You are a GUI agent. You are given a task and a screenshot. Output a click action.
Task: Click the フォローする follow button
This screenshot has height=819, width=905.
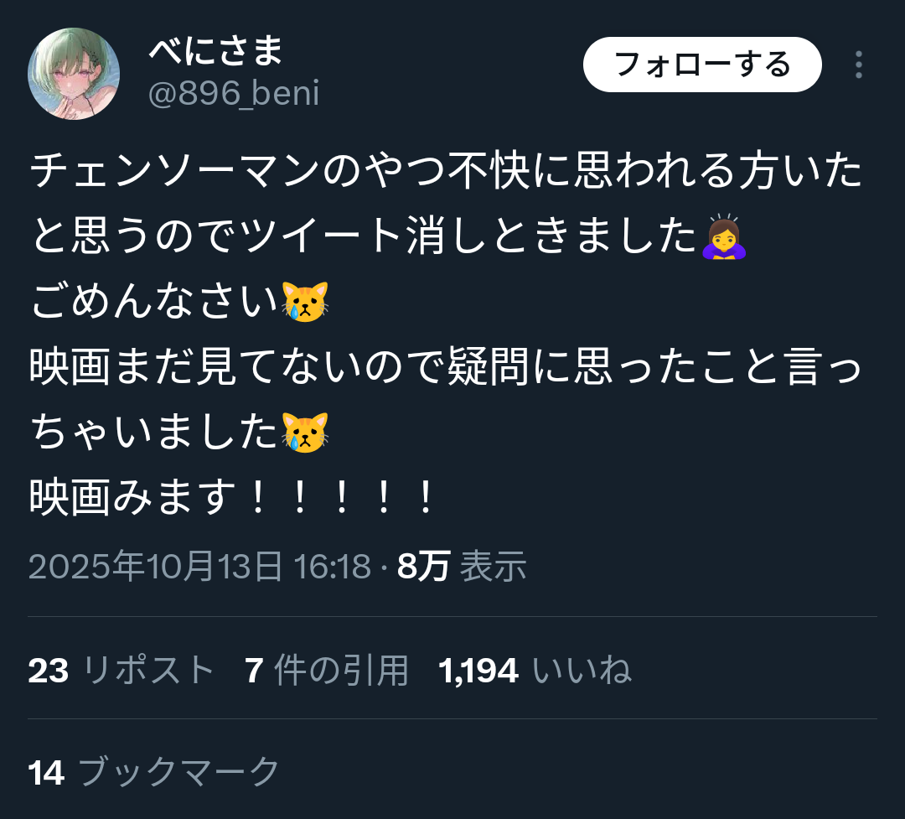click(702, 65)
